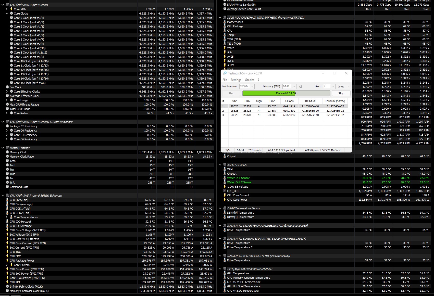The image size is (434, 296).
Task: Sort LinX results by Time column header
Action: [x=272, y=101]
